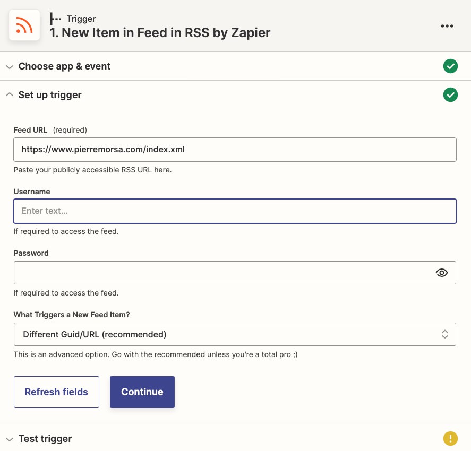Open the three-dot more options menu
The height and width of the screenshot is (451, 471).
[447, 26]
